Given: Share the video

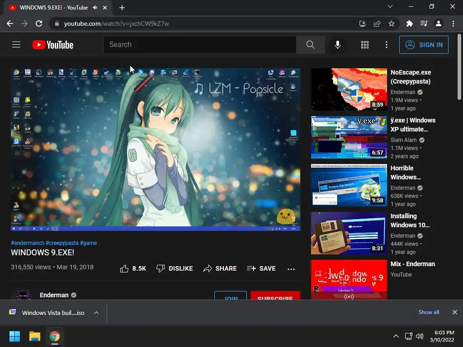Looking at the screenshot, I should 220,268.
